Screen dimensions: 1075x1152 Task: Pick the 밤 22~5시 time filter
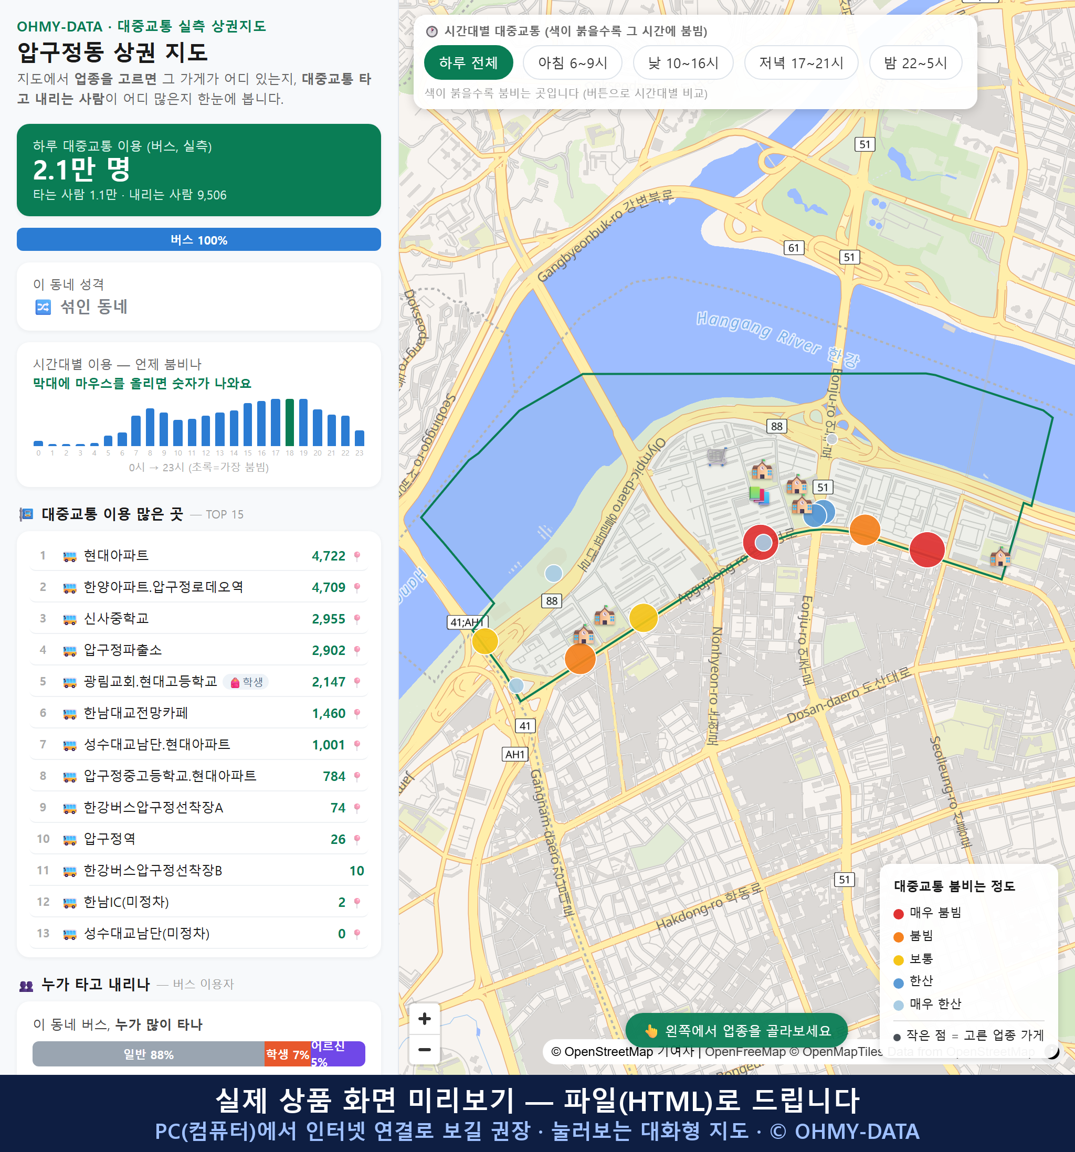pos(915,62)
